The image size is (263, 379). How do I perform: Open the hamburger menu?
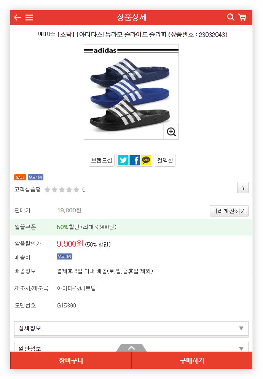pyautogui.click(x=29, y=18)
